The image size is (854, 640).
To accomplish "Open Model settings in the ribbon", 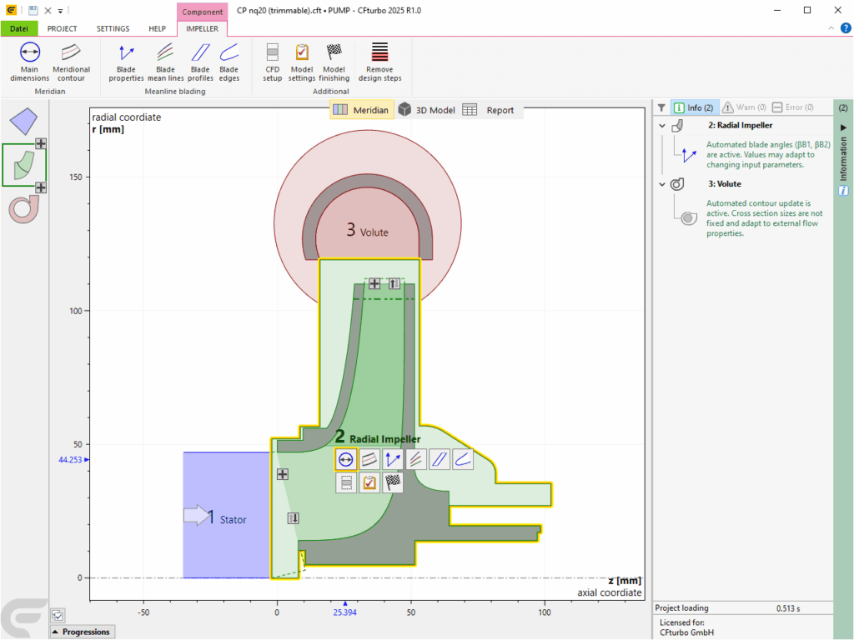I will point(302,62).
